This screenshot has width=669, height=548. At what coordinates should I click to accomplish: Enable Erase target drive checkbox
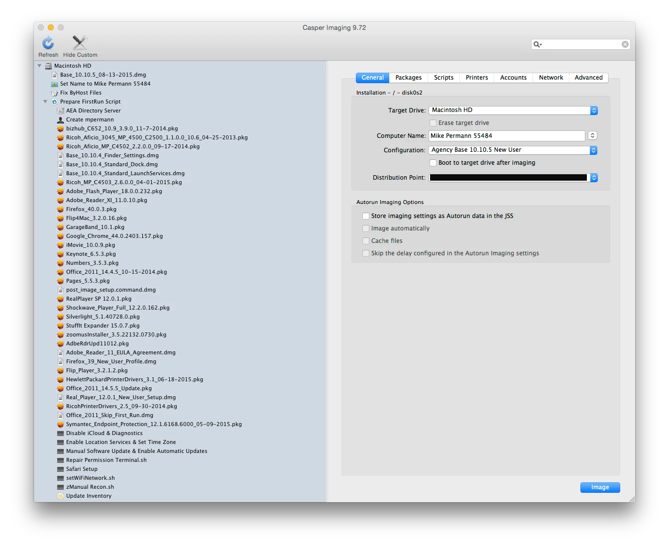click(433, 123)
